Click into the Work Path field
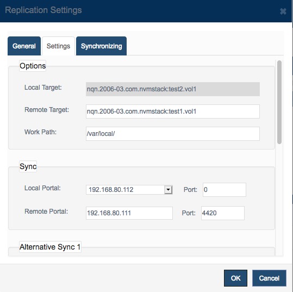The image size is (293, 292). point(173,134)
